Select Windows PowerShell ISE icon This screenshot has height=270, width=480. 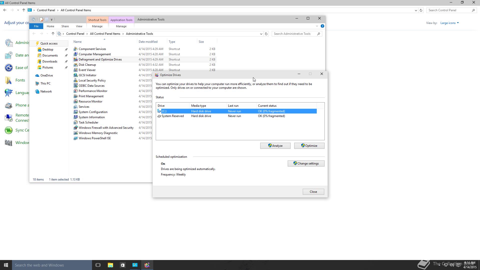75,138
